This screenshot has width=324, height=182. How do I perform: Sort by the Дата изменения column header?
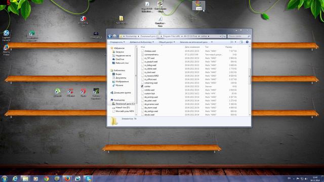click(x=192, y=47)
